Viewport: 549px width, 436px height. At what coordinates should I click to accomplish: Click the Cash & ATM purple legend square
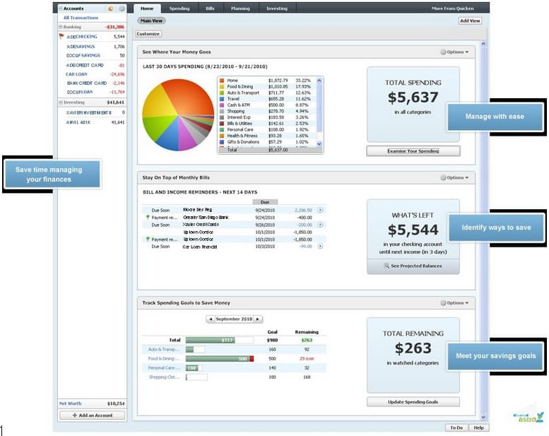point(222,105)
